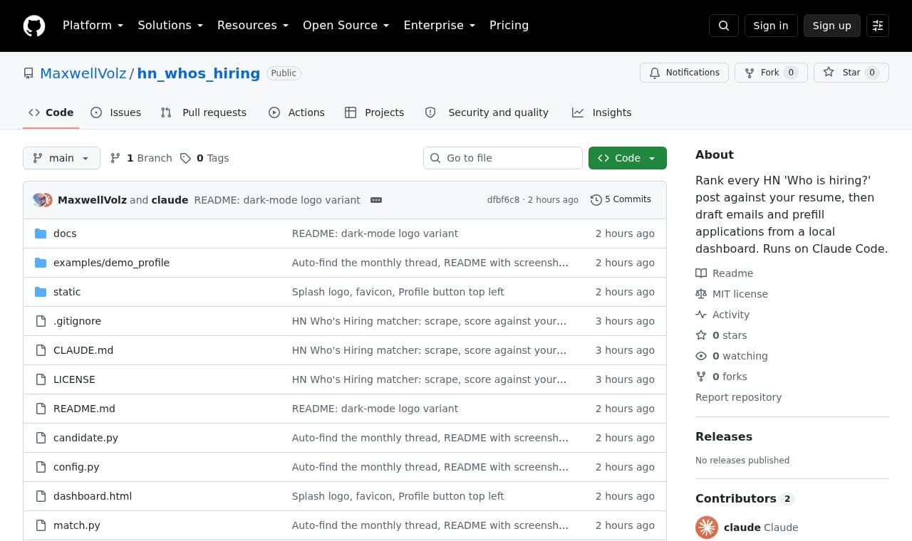The height and width of the screenshot is (541, 912).
Task: Open the static folder
Action: click(67, 292)
